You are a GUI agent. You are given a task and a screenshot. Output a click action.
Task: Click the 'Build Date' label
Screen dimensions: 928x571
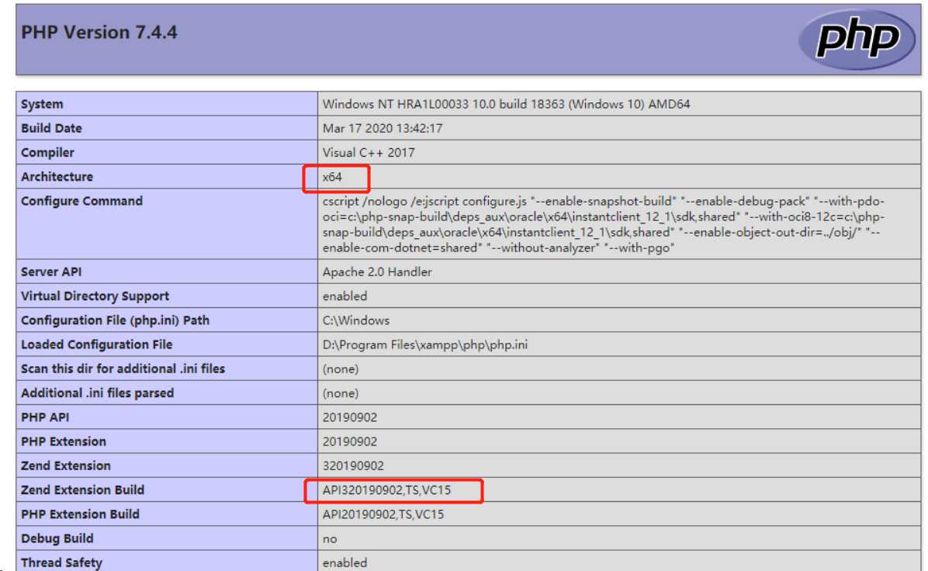point(51,129)
